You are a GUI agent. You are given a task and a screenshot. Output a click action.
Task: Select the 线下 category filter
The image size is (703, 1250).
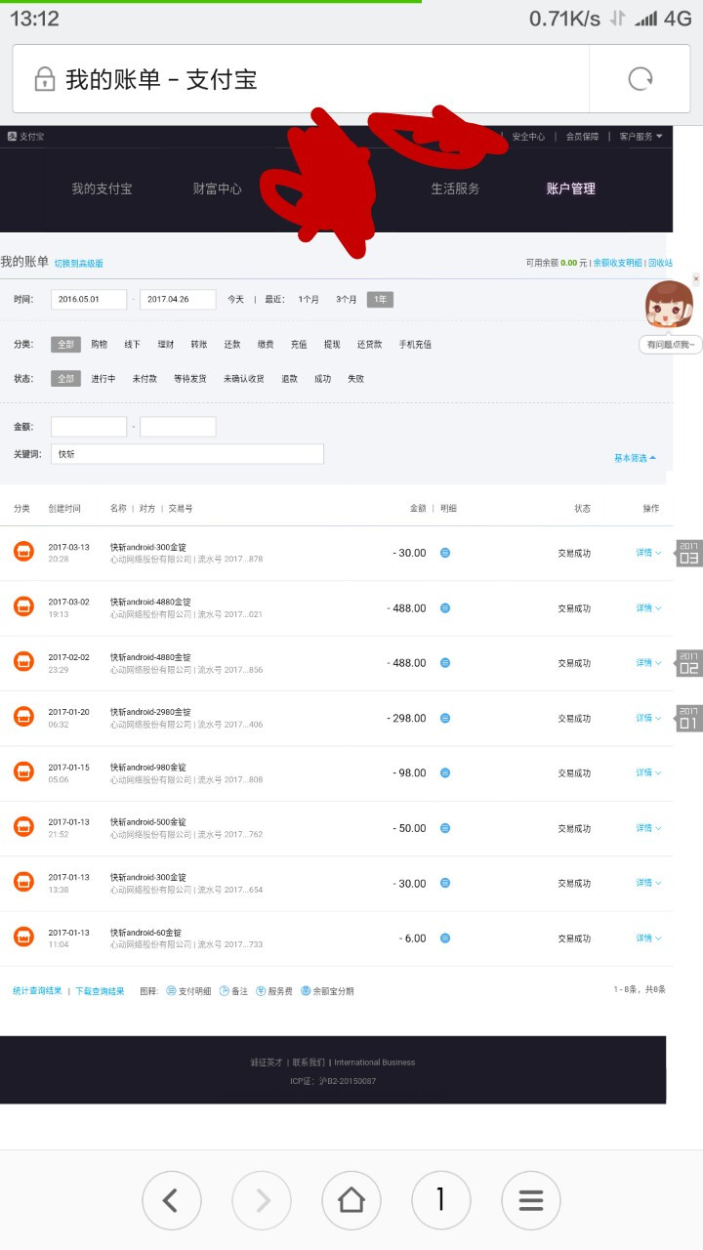[x=132, y=344]
